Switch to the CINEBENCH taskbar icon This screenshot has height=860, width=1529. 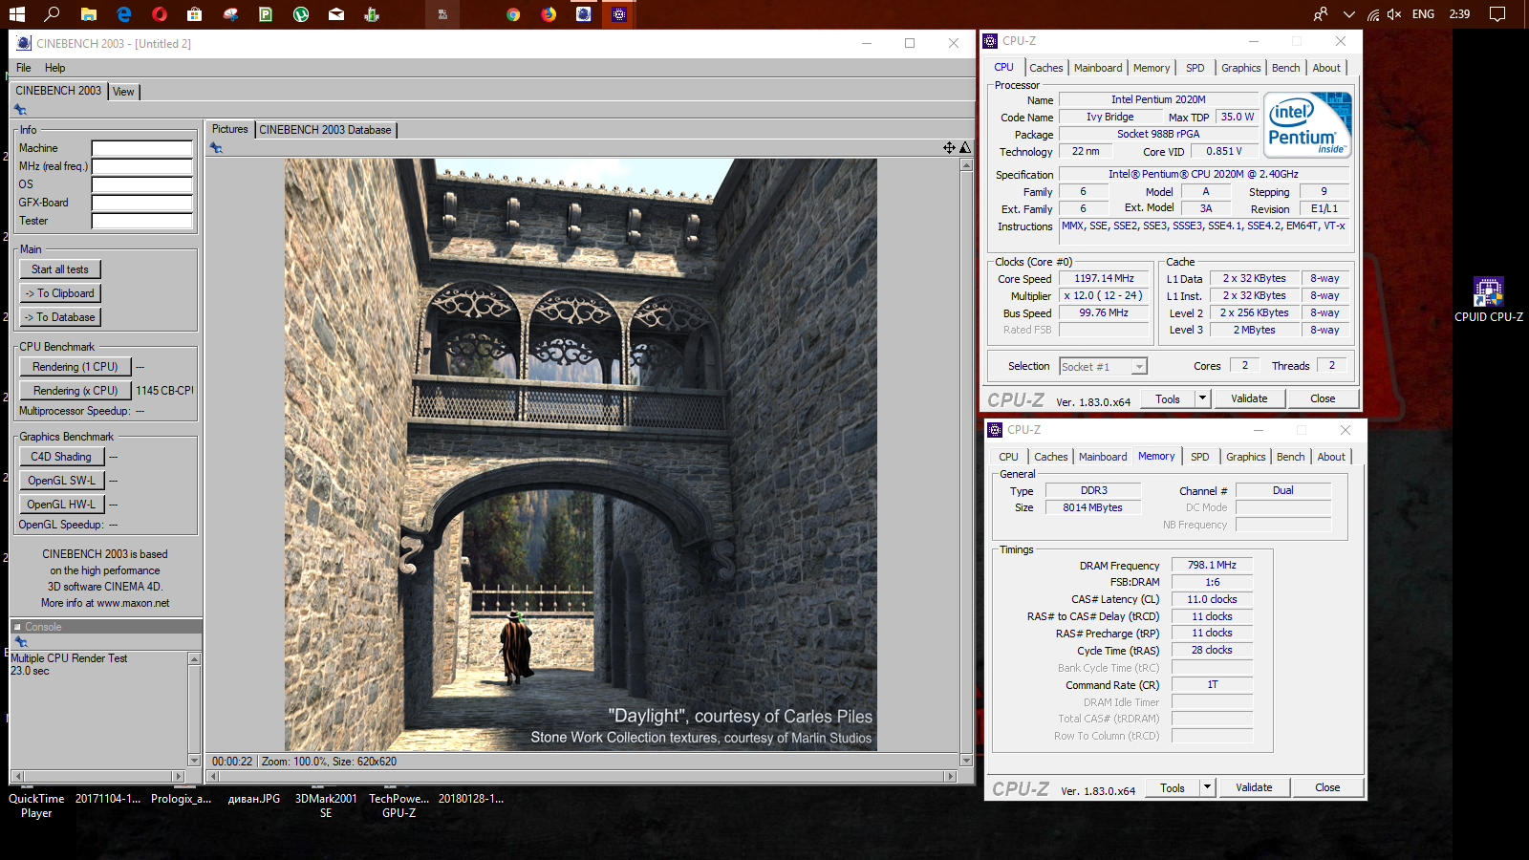click(584, 14)
